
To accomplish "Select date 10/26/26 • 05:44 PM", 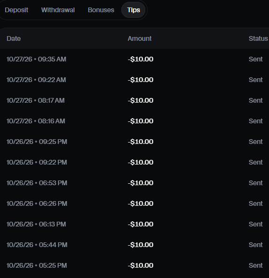I will [37, 245].
